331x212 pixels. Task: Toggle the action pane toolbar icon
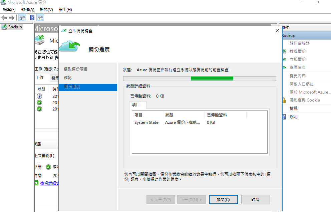[x=40, y=18]
